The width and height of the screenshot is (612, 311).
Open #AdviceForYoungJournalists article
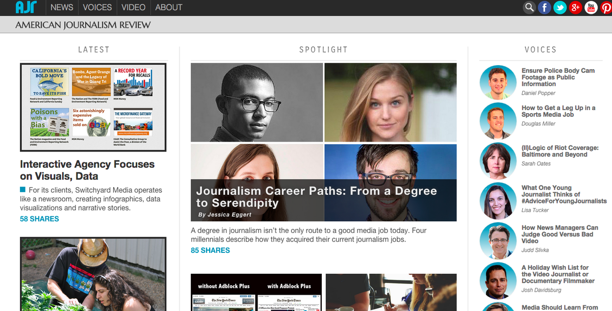[x=564, y=194]
